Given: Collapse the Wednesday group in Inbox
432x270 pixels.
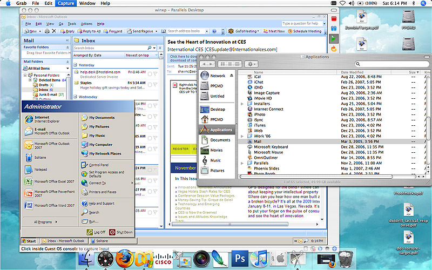Looking at the screenshot, I should click(75, 97).
